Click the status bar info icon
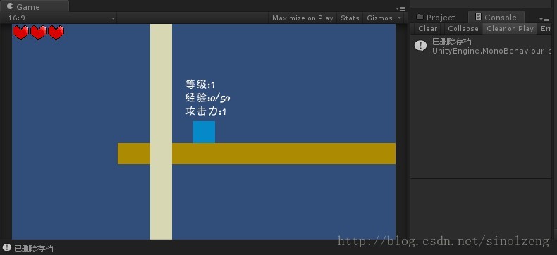 click(x=6, y=247)
